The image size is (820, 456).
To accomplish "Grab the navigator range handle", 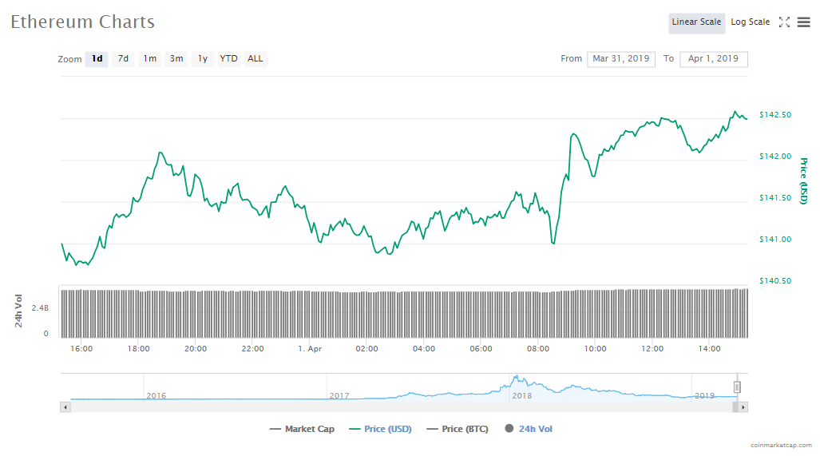I will [x=738, y=387].
